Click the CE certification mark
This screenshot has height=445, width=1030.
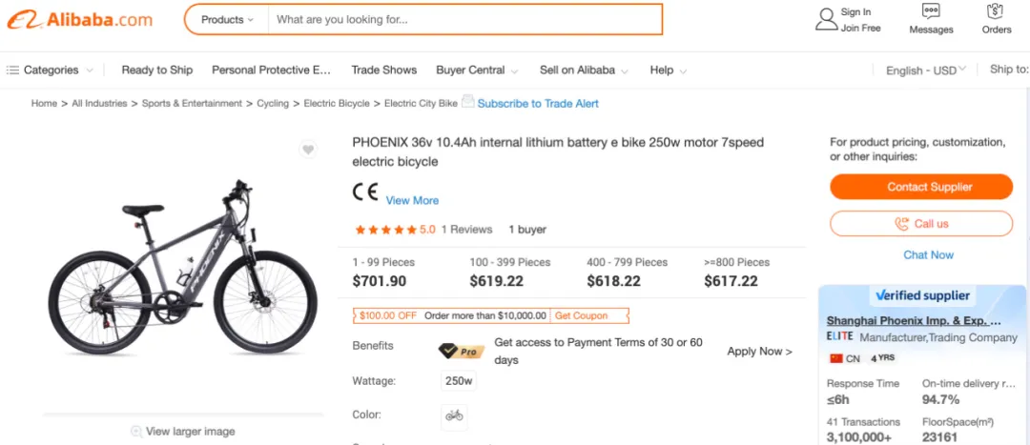pos(365,192)
